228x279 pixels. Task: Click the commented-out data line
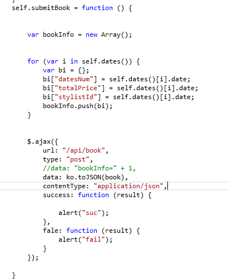[x=89, y=168]
